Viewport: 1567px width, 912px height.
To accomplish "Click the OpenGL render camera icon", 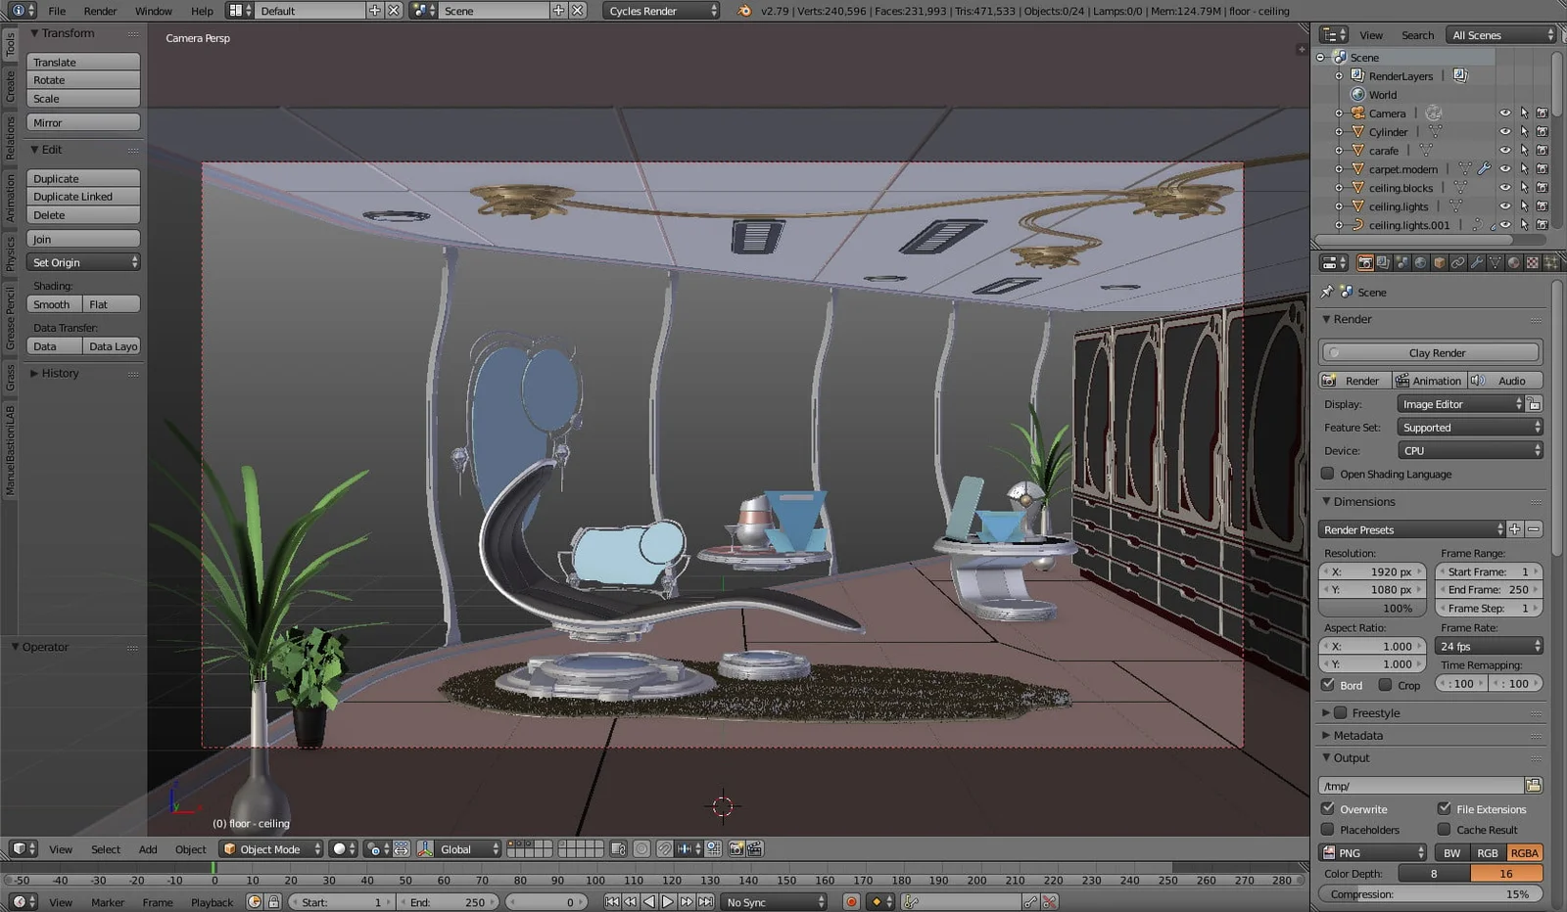I will tap(736, 848).
